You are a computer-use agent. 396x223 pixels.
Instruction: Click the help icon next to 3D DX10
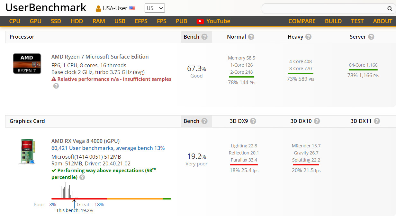coord(317,121)
